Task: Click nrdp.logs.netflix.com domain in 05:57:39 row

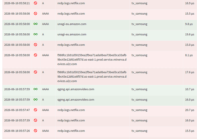Action: pyautogui.click(x=71, y=120)
